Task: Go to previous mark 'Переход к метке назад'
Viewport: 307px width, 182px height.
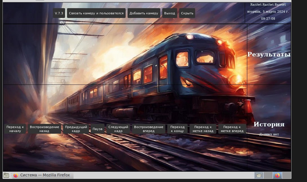Action: pos(203,129)
